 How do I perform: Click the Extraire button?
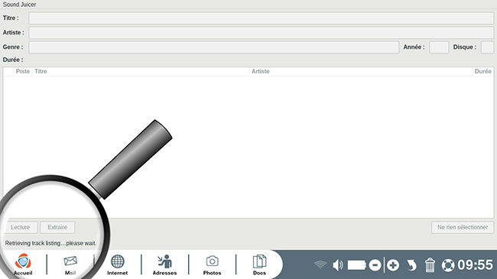(x=57, y=227)
